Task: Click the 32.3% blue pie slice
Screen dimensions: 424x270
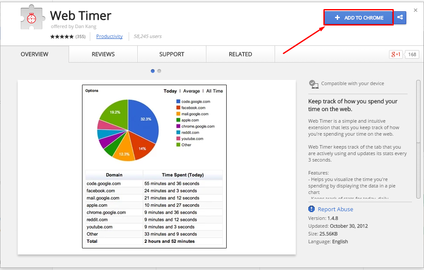Action: pyautogui.click(x=143, y=121)
